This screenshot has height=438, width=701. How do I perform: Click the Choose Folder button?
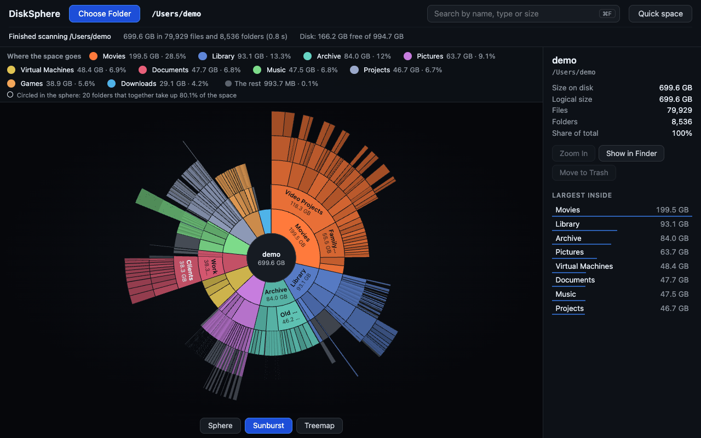pos(105,14)
